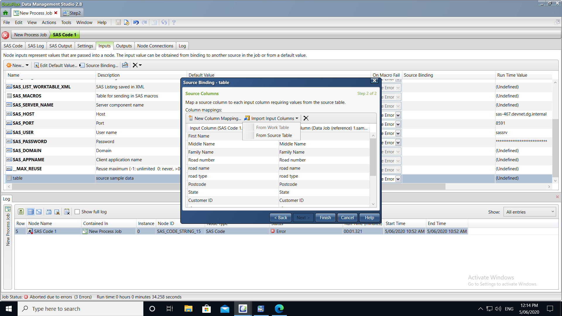The image size is (562, 316).
Task: Click the Finish button in the dialog
Action: [x=325, y=218]
